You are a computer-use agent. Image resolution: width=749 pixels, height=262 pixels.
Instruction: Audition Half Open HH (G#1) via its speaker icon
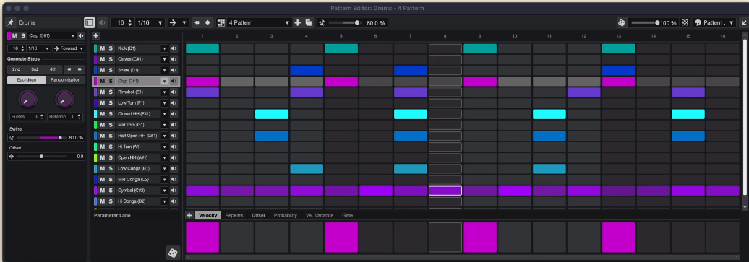point(174,136)
